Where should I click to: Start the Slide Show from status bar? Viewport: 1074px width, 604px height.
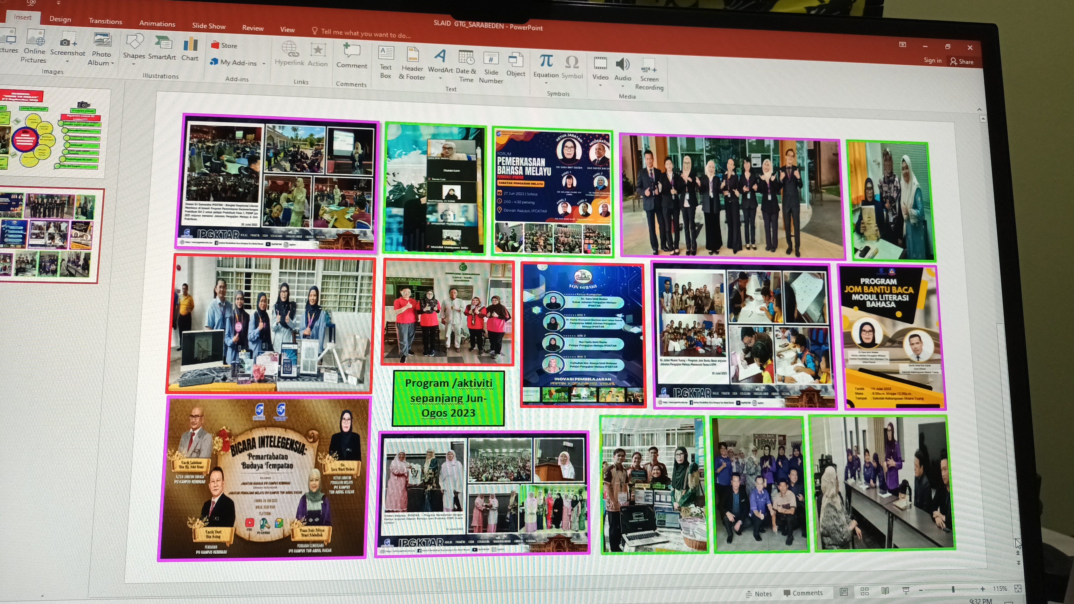click(906, 590)
